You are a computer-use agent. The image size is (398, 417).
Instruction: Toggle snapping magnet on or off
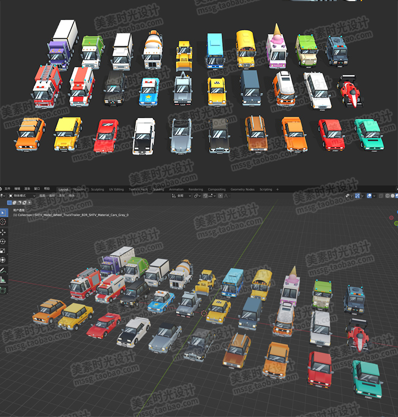(205, 196)
